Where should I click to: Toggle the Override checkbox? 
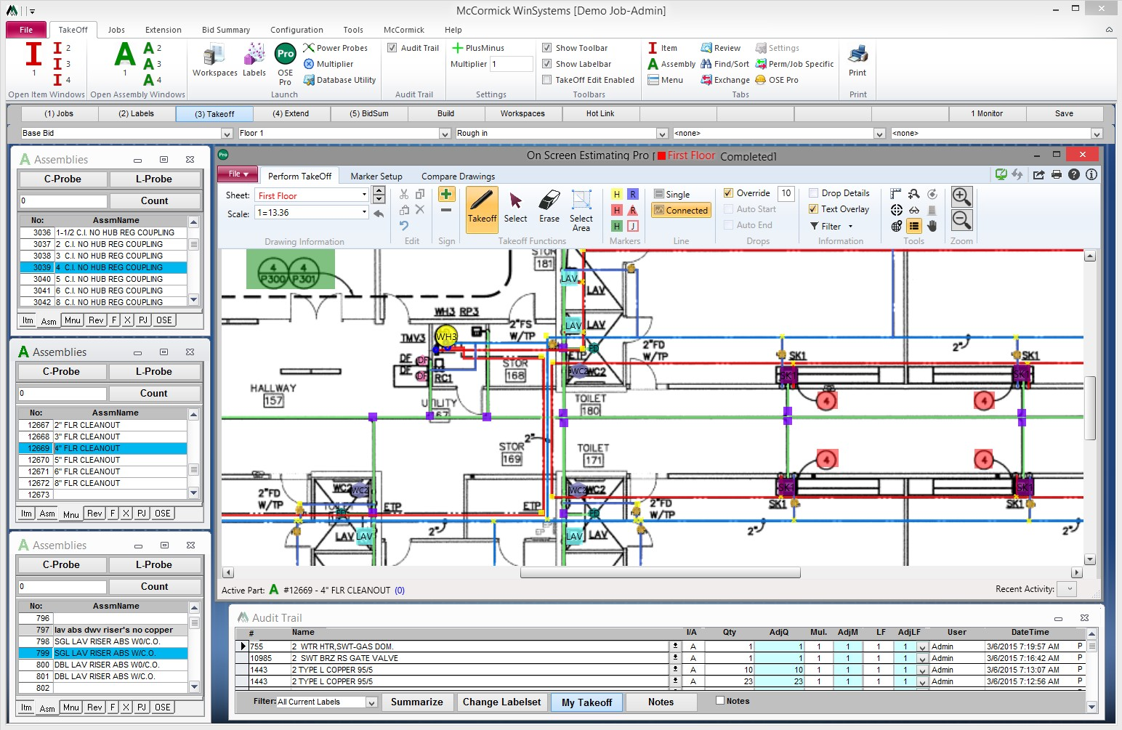[728, 193]
